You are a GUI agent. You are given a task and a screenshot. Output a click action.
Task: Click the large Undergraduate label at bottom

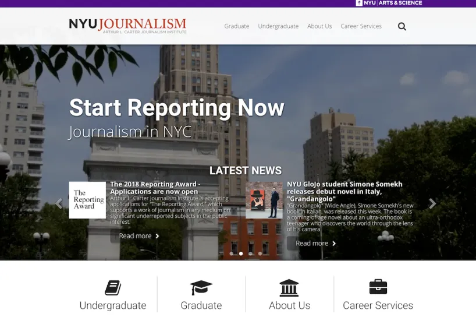click(113, 305)
